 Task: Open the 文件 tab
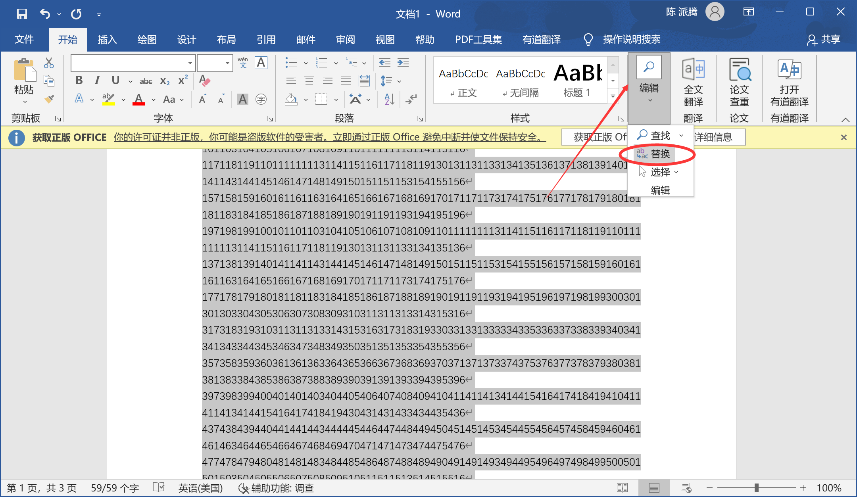coord(24,39)
